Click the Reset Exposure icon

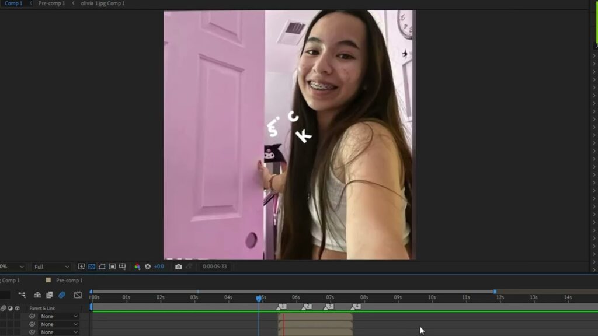point(148,267)
